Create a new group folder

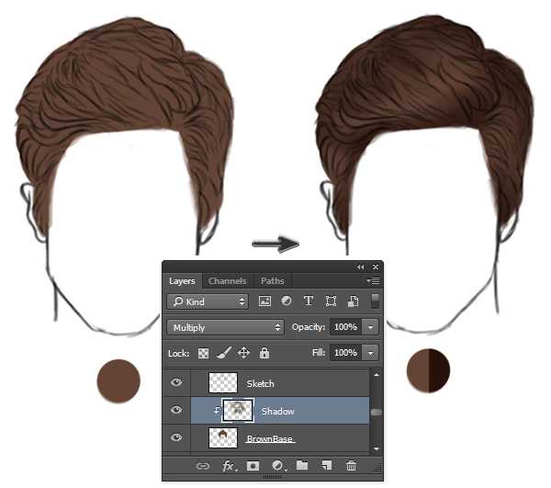click(301, 466)
